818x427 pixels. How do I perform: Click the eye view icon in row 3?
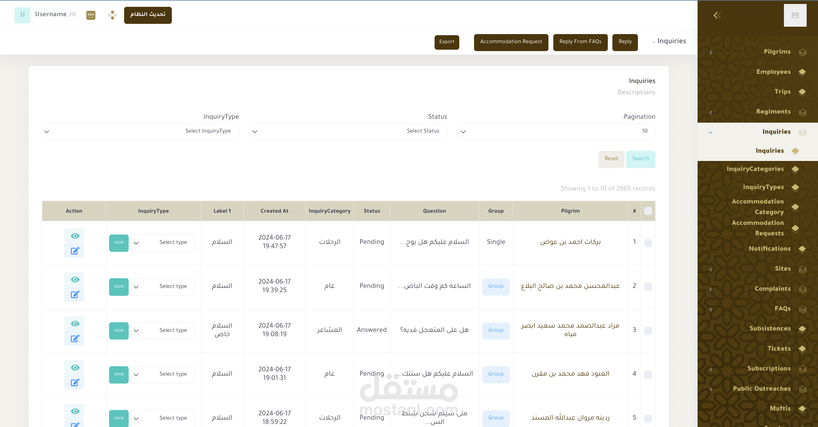pyautogui.click(x=75, y=323)
